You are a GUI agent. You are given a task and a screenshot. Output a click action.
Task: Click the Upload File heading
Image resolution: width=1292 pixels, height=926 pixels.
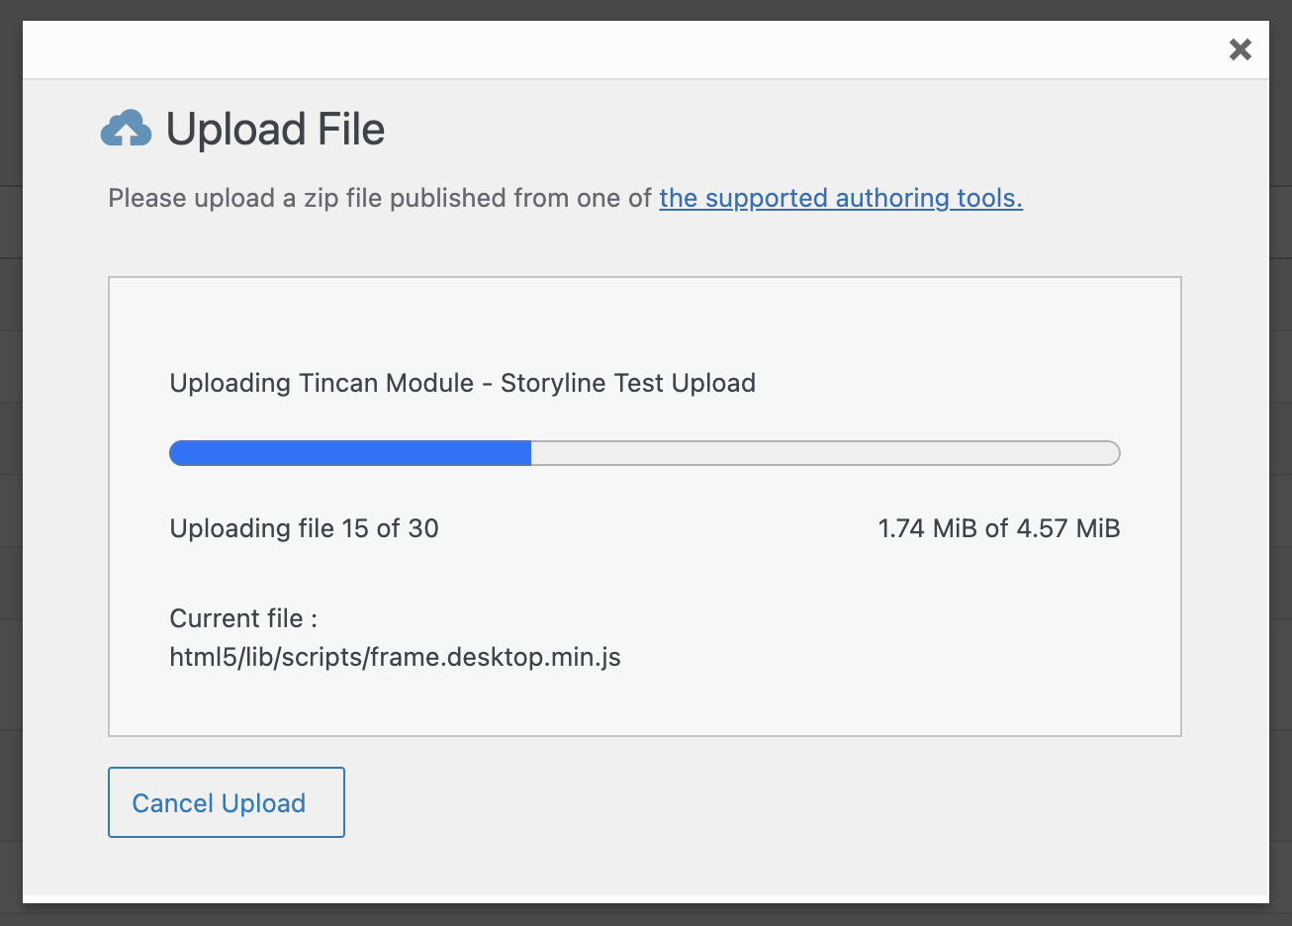coord(275,130)
